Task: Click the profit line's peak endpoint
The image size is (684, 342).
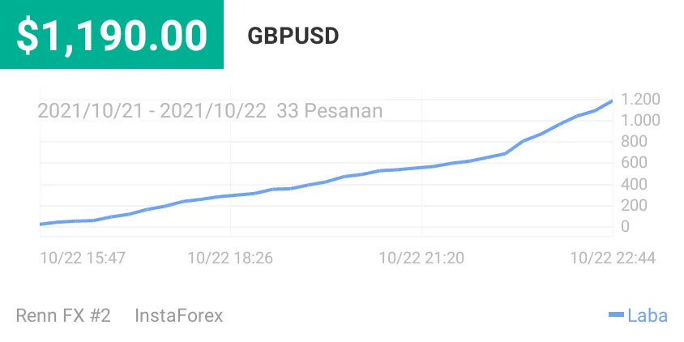Action: pyautogui.click(x=612, y=101)
